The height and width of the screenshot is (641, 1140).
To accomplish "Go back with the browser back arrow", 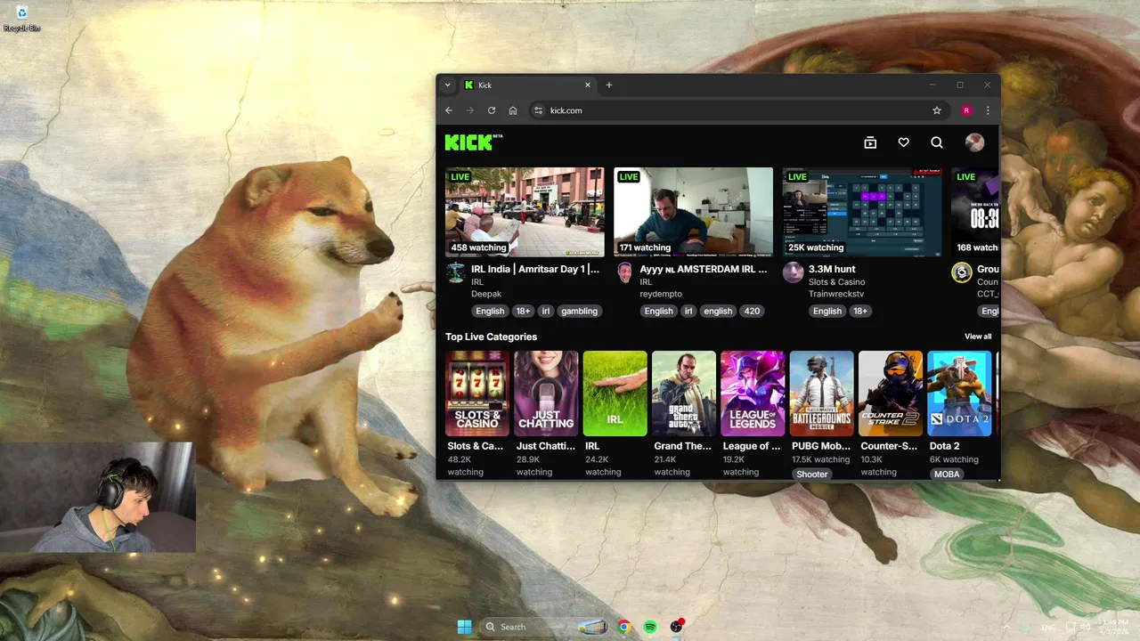I will click(x=449, y=110).
